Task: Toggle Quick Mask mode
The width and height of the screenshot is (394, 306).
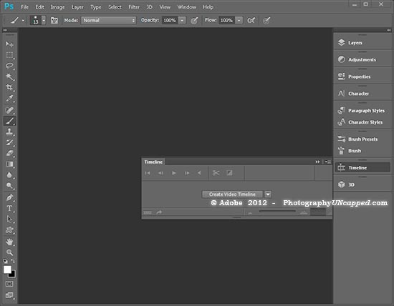Action: [x=9, y=284]
